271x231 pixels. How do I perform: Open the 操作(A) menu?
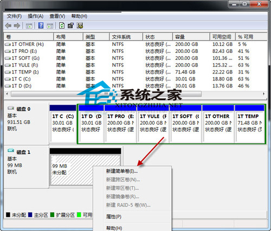coord(35,16)
